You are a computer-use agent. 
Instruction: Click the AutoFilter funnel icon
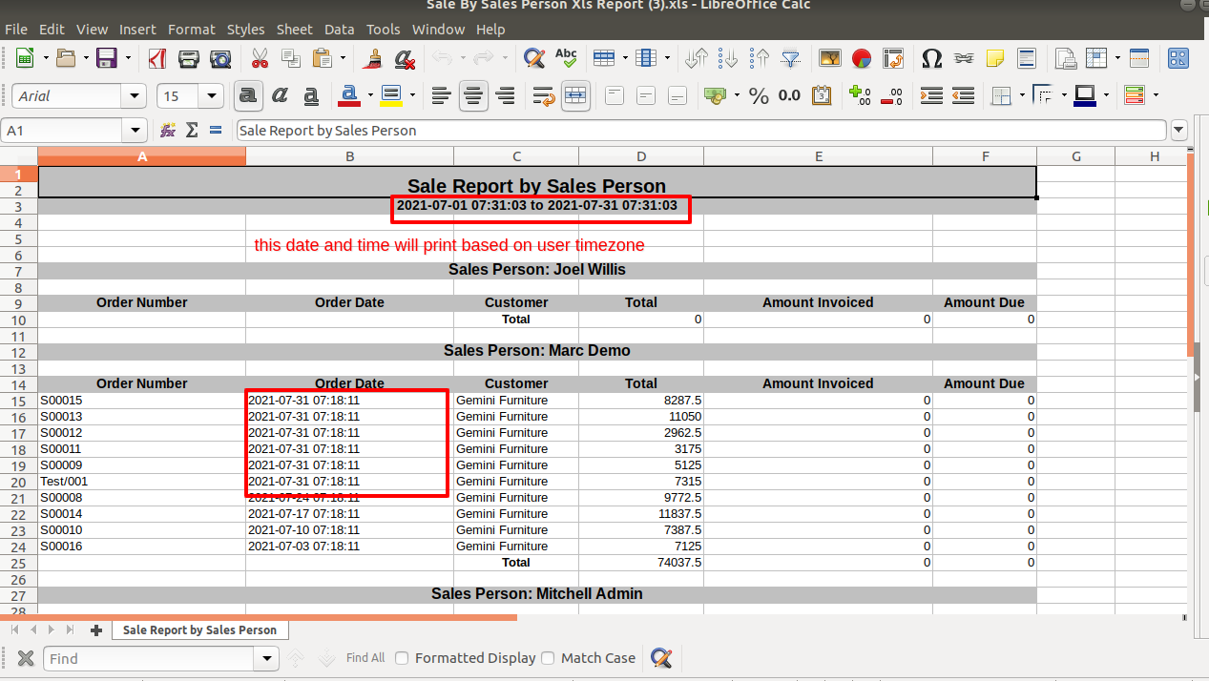click(x=790, y=59)
